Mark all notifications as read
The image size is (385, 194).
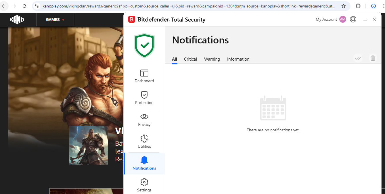358,58
